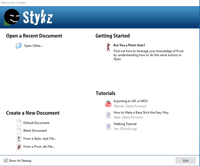
Task: Open the 'Walking Tutorial' link
Action: 125,124
